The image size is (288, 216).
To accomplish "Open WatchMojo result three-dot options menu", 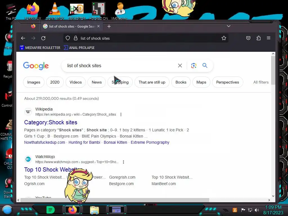I will click(123, 162).
